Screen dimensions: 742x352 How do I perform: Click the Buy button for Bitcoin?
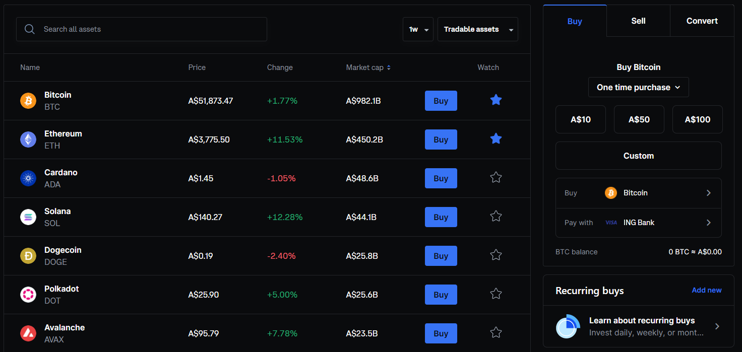click(x=441, y=101)
